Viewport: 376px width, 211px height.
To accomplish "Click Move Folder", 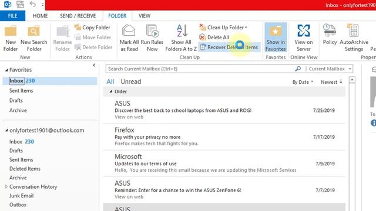I will pyautogui.click(x=93, y=38).
